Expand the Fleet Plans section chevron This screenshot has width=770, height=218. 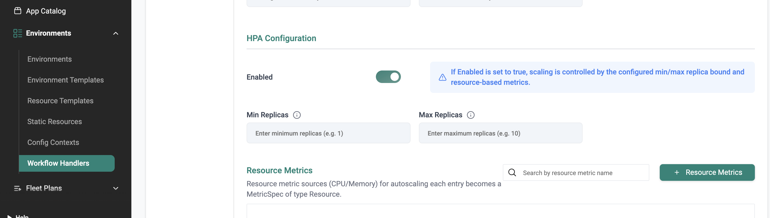[x=116, y=188]
